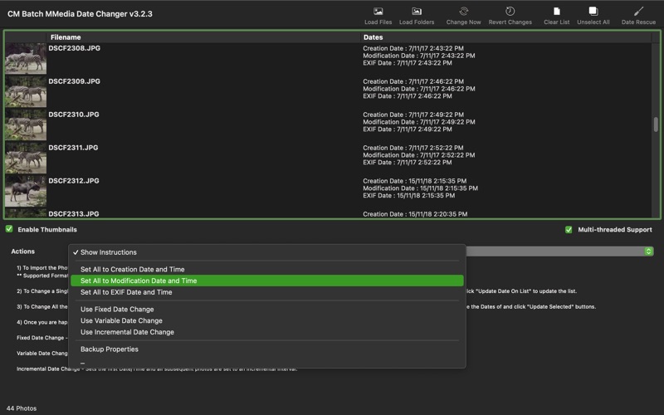Click EXIF Date 15/11/18 2:15:35 PM
The height and width of the screenshot is (415, 664).
[x=409, y=196]
